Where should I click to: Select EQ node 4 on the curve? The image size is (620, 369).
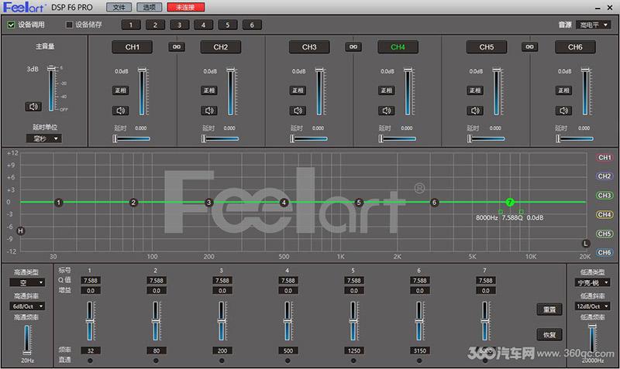[284, 203]
